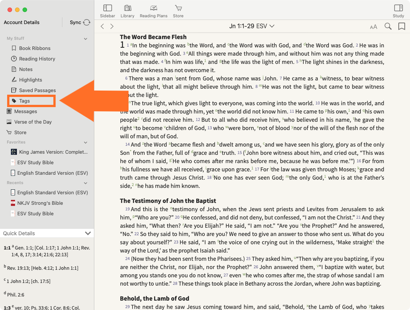Go forward with right arrow
This screenshot has width=410, height=310.
pos(112,26)
